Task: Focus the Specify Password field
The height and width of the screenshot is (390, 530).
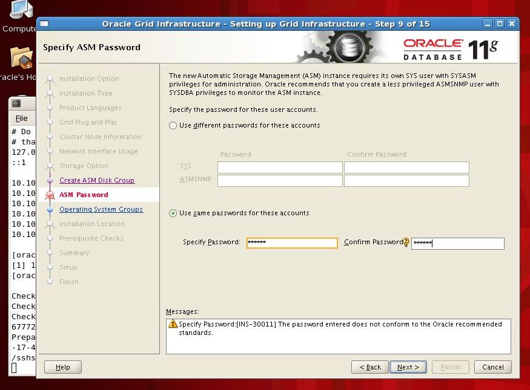Action: [292, 243]
